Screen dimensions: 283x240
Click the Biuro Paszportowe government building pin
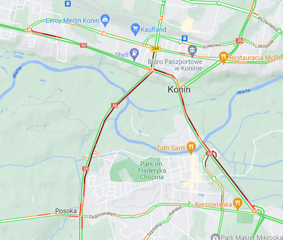tap(192, 51)
